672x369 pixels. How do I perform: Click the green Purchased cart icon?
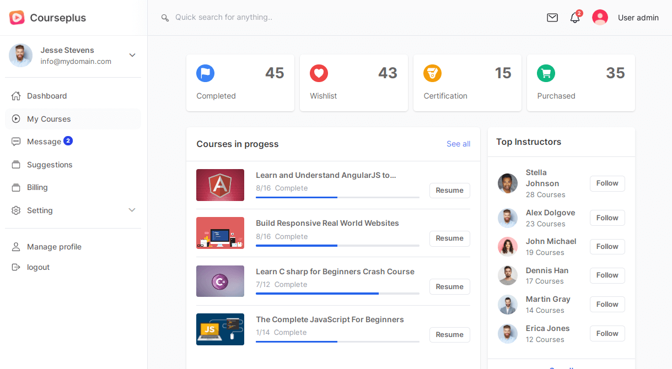(x=546, y=73)
